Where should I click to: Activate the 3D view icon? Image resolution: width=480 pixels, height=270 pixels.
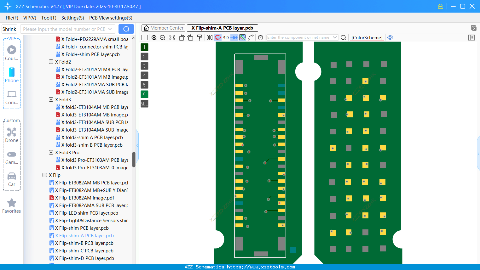tap(226, 37)
